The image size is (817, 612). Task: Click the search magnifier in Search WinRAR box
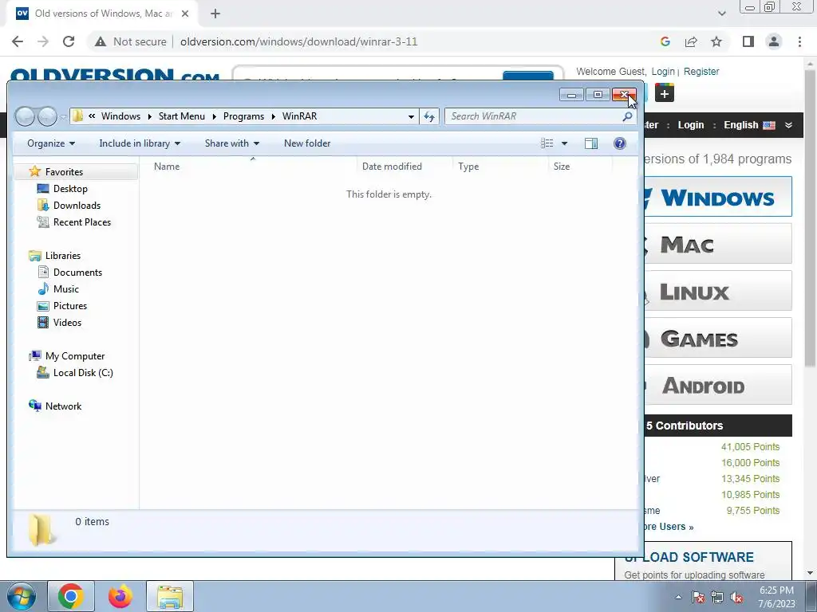point(627,116)
